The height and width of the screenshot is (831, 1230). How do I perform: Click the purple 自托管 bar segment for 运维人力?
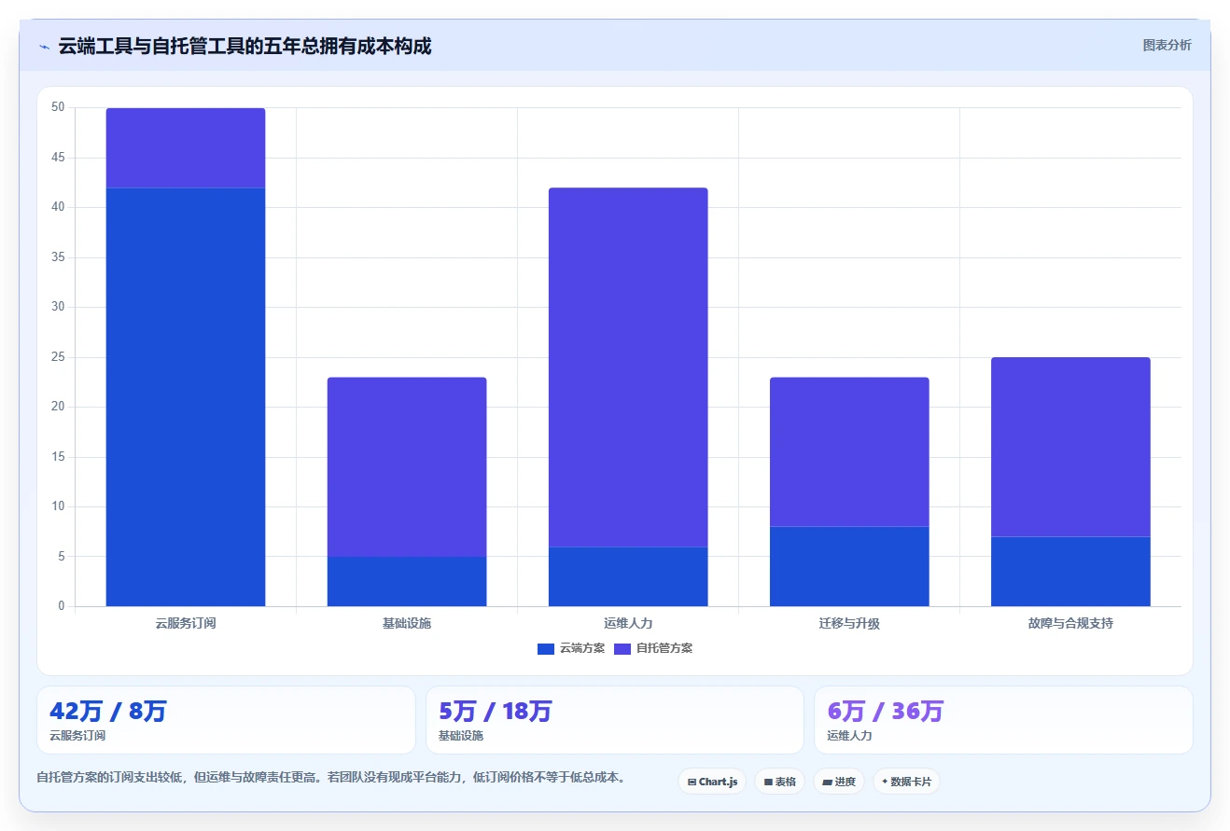pyautogui.click(x=628, y=367)
